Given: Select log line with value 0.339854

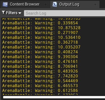Looking at the screenshot, I should (x=40, y=23).
